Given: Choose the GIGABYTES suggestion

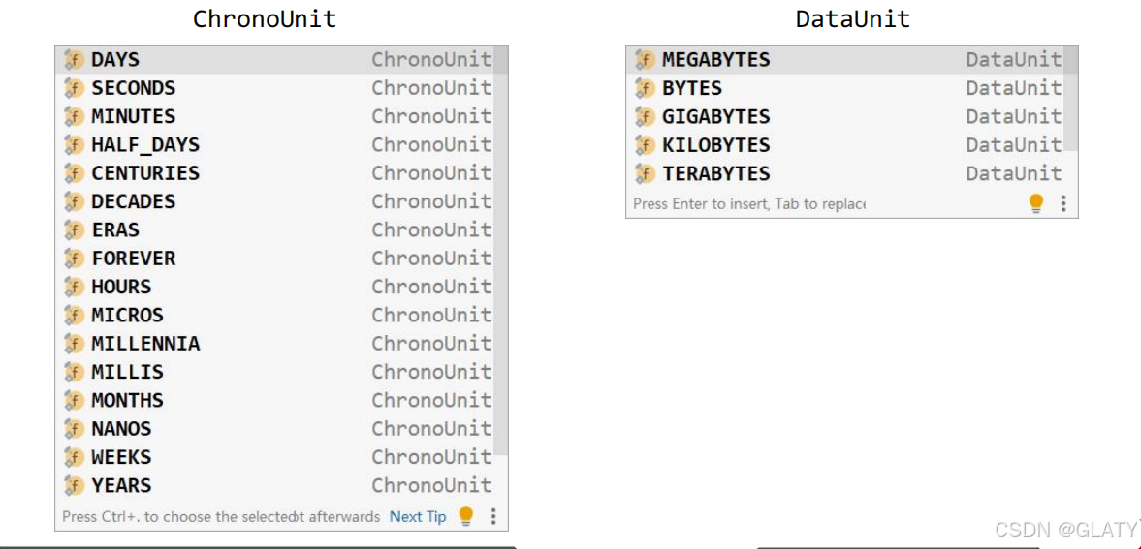Looking at the screenshot, I should pyautogui.click(x=845, y=116).
